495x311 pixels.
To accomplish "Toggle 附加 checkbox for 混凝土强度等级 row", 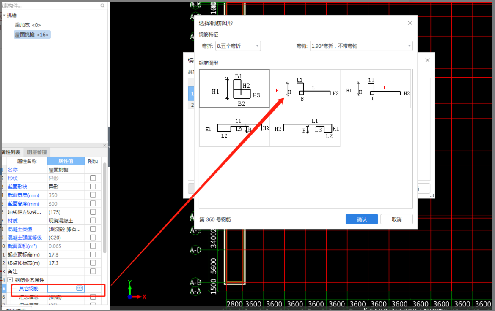I will click(x=93, y=237).
